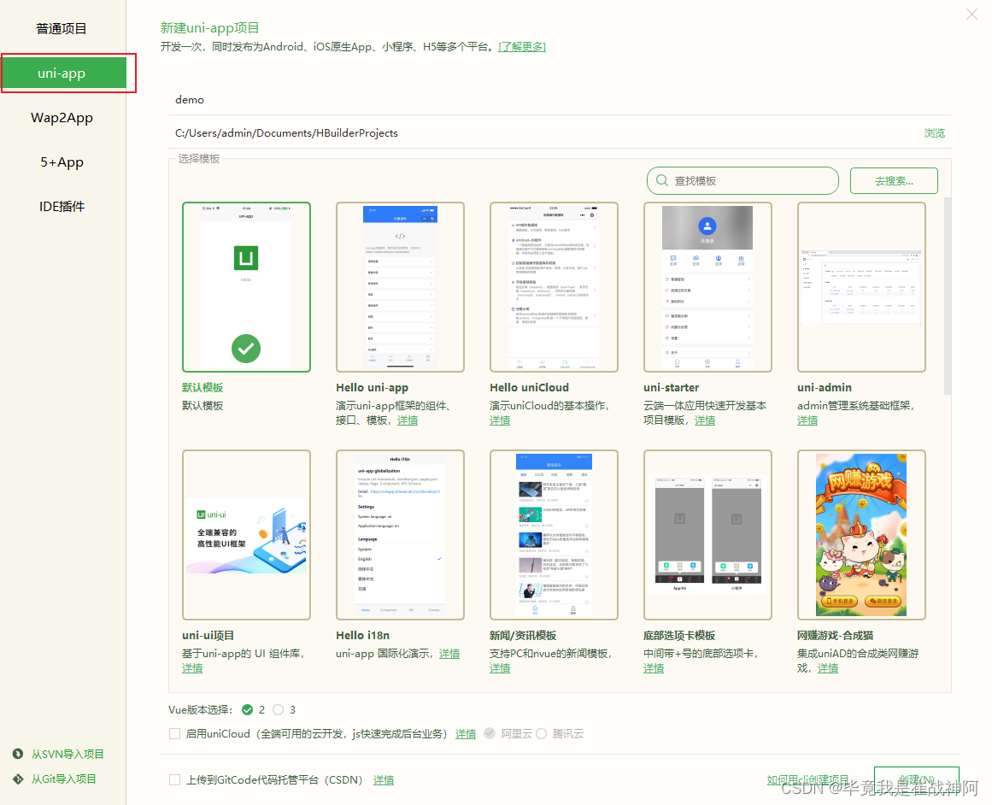The height and width of the screenshot is (805, 992).
Task: Select the 普通项目 tab
Action: (62, 27)
